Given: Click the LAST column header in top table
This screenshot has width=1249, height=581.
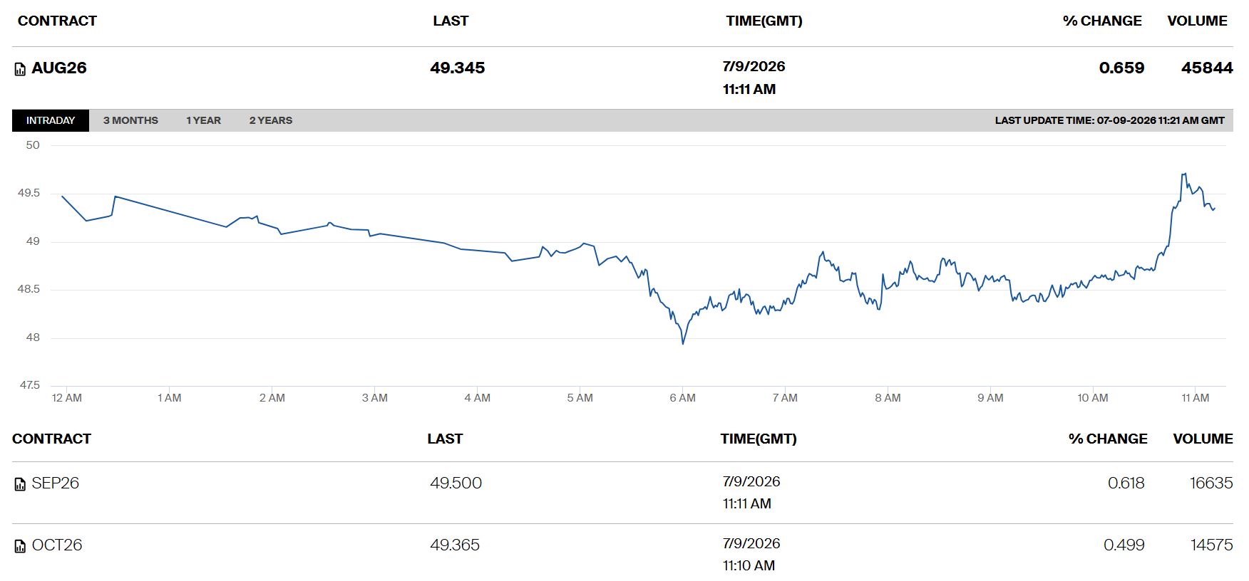Looking at the screenshot, I should [x=451, y=21].
